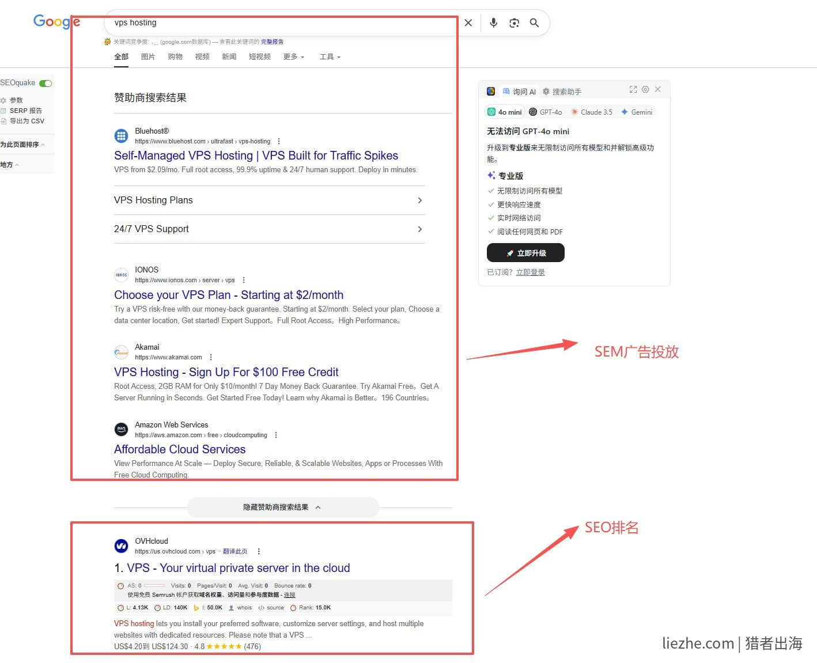Click the 完整报告 link
Viewport: 817px width, 663px height.
pyautogui.click(x=272, y=42)
